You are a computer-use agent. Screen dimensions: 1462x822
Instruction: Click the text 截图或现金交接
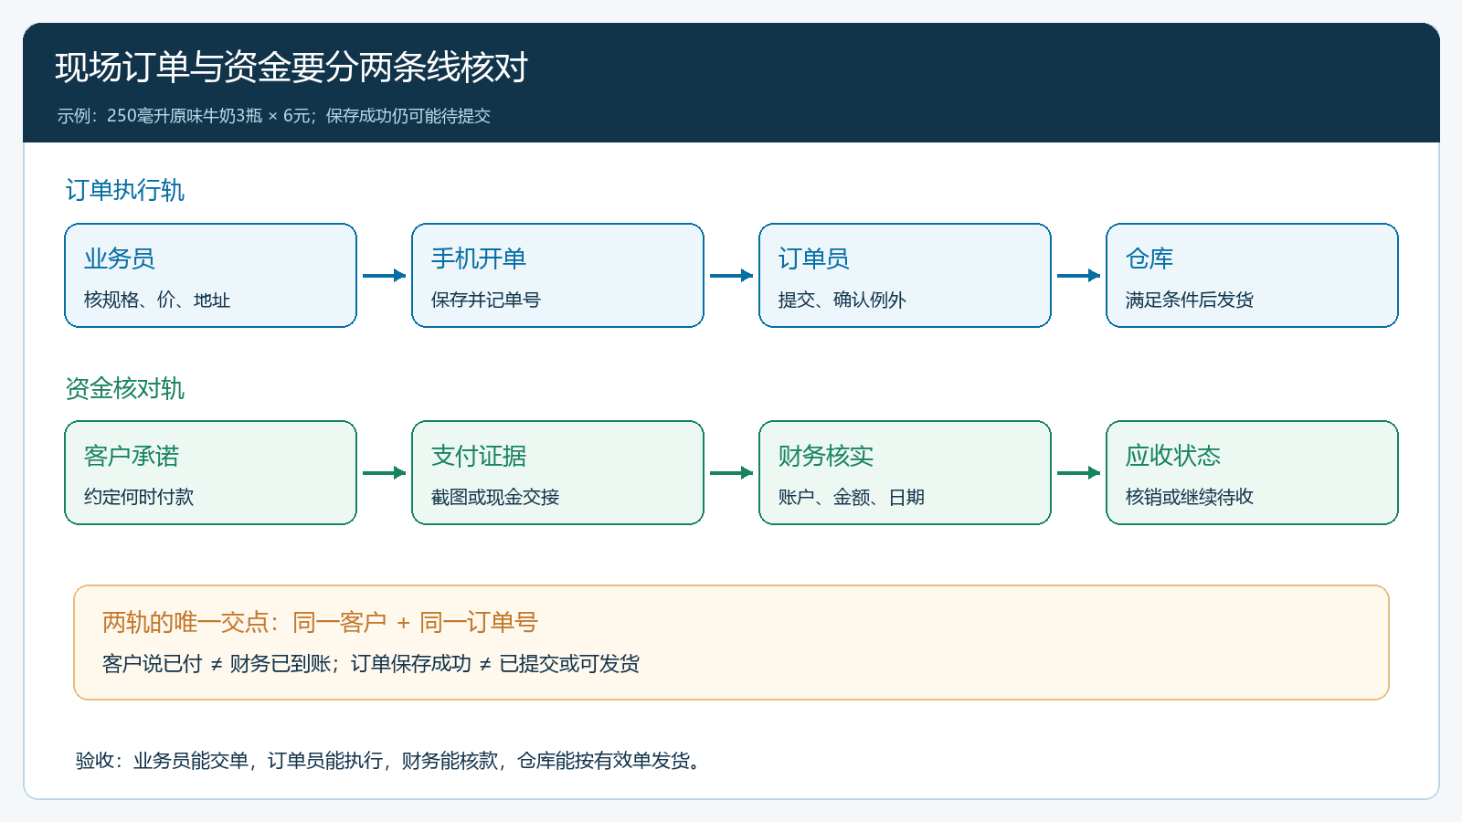point(495,497)
